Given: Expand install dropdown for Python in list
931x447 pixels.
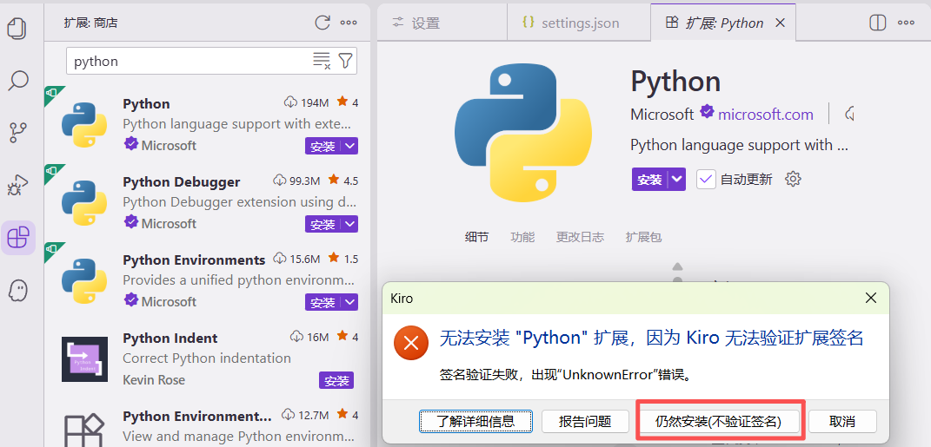Looking at the screenshot, I should [x=350, y=147].
